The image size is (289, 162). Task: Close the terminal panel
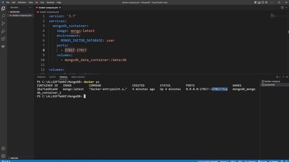click(287, 77)
